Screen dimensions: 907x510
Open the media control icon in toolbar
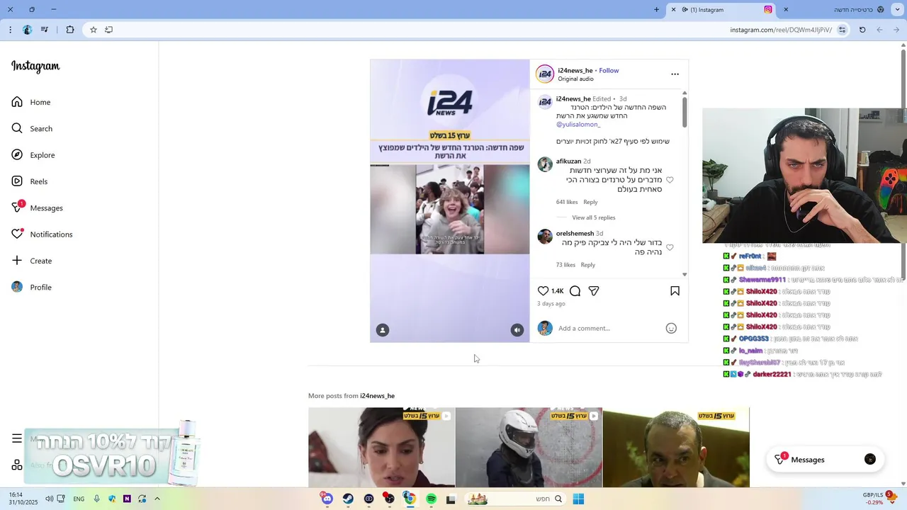45,30
